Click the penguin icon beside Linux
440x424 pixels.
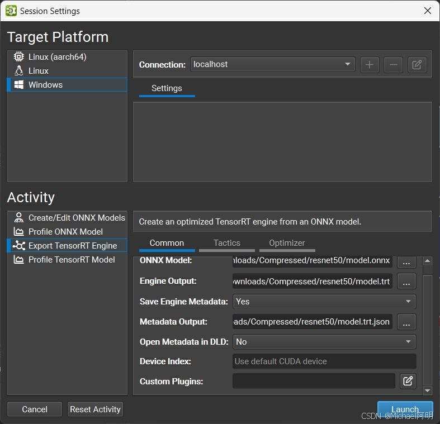19,70
